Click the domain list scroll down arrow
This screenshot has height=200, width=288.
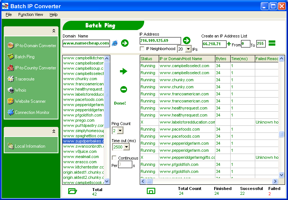(x=107, y=181)
